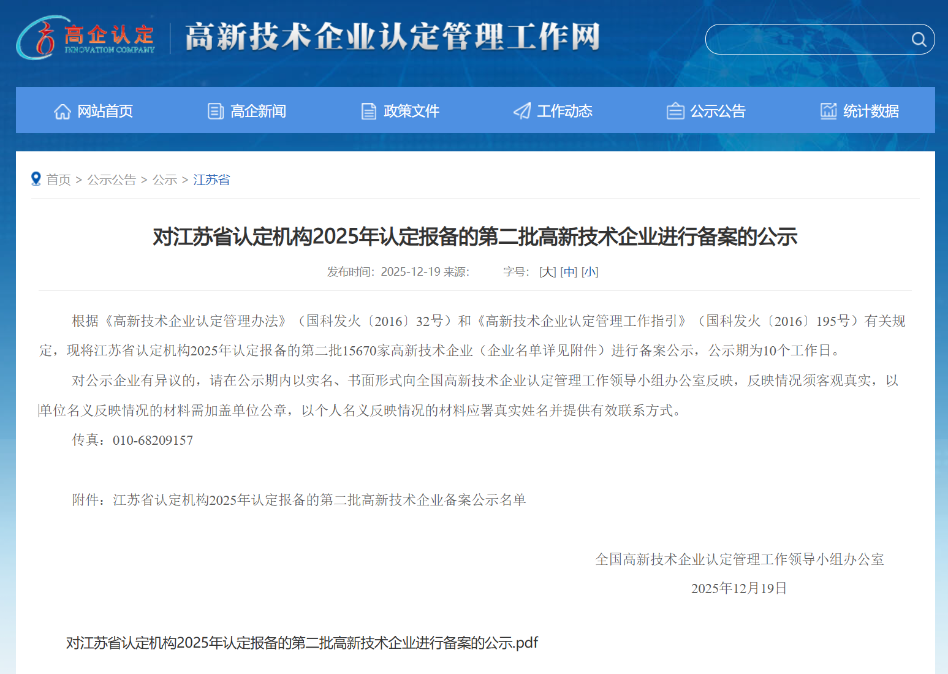948x674 pixels.
Task: Set font size to small [小]
Action: (x=590, y=272)
